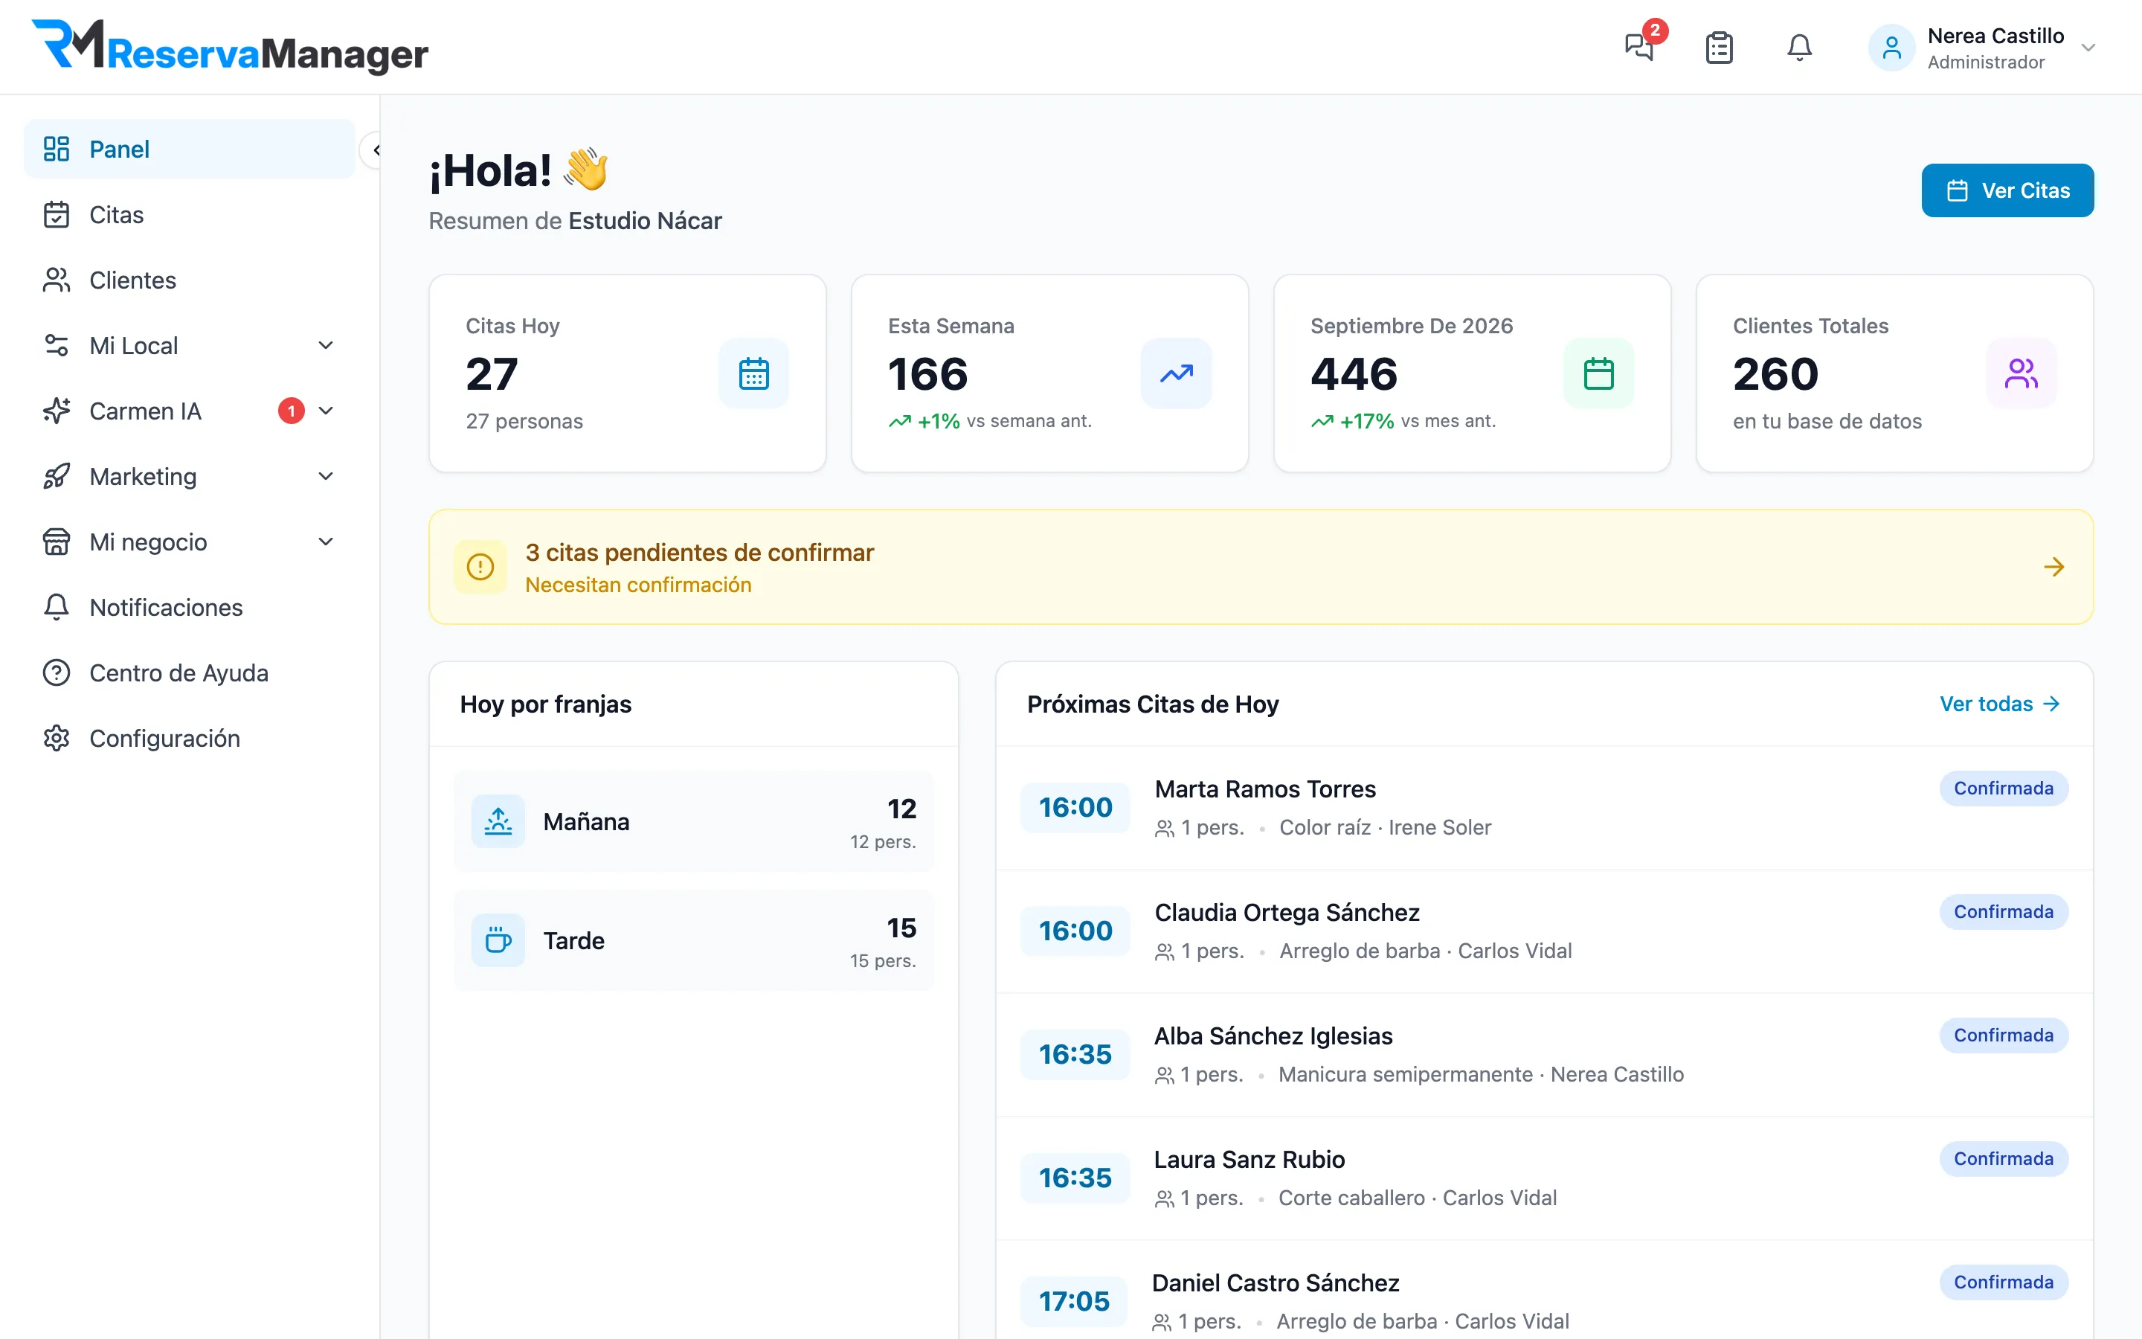Open Citas in the sidebar
Image resolution: width=2142 pixels, height=1339 pixels.
[190, 214]
